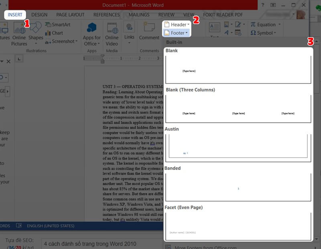This screenshot has height=249, width=321.
Task: Insert an Online Video
Action: point(112,34)
